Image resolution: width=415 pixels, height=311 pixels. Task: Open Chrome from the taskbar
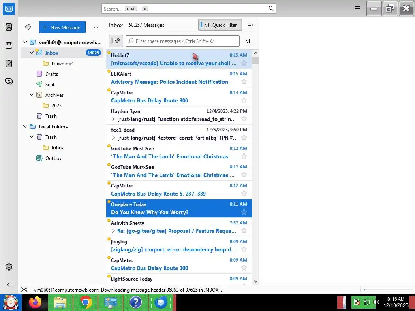[x=86, y=302]
